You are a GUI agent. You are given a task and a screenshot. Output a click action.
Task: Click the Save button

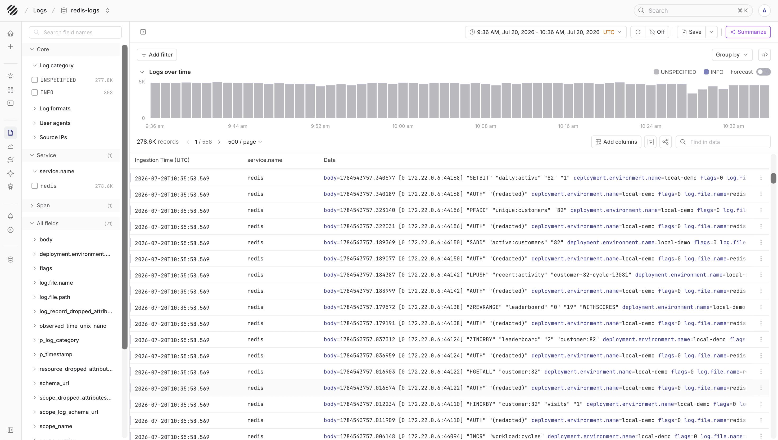click(x=691, y=32)
